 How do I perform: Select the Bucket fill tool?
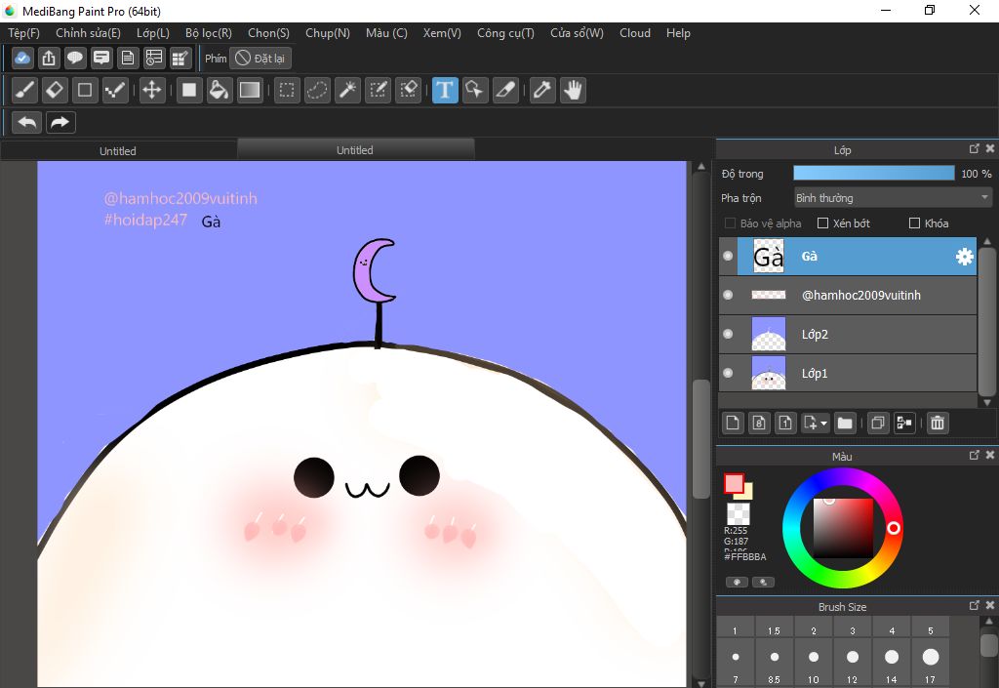(x=220, y=90)
